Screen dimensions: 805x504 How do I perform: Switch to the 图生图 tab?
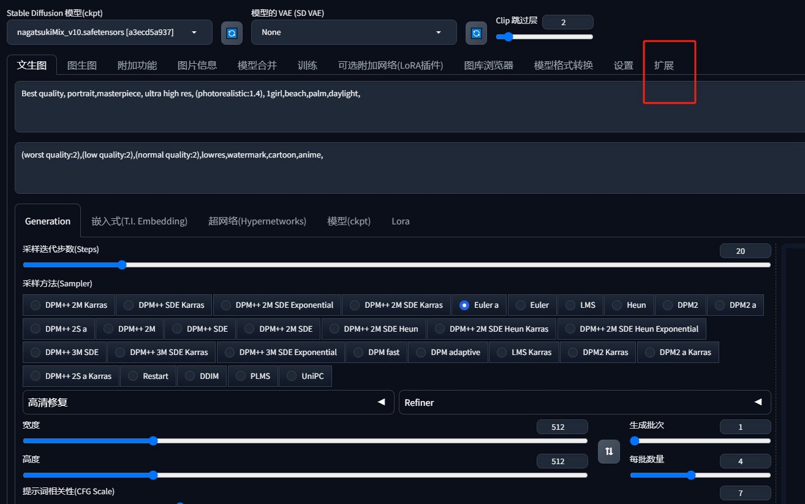point(82,65)
